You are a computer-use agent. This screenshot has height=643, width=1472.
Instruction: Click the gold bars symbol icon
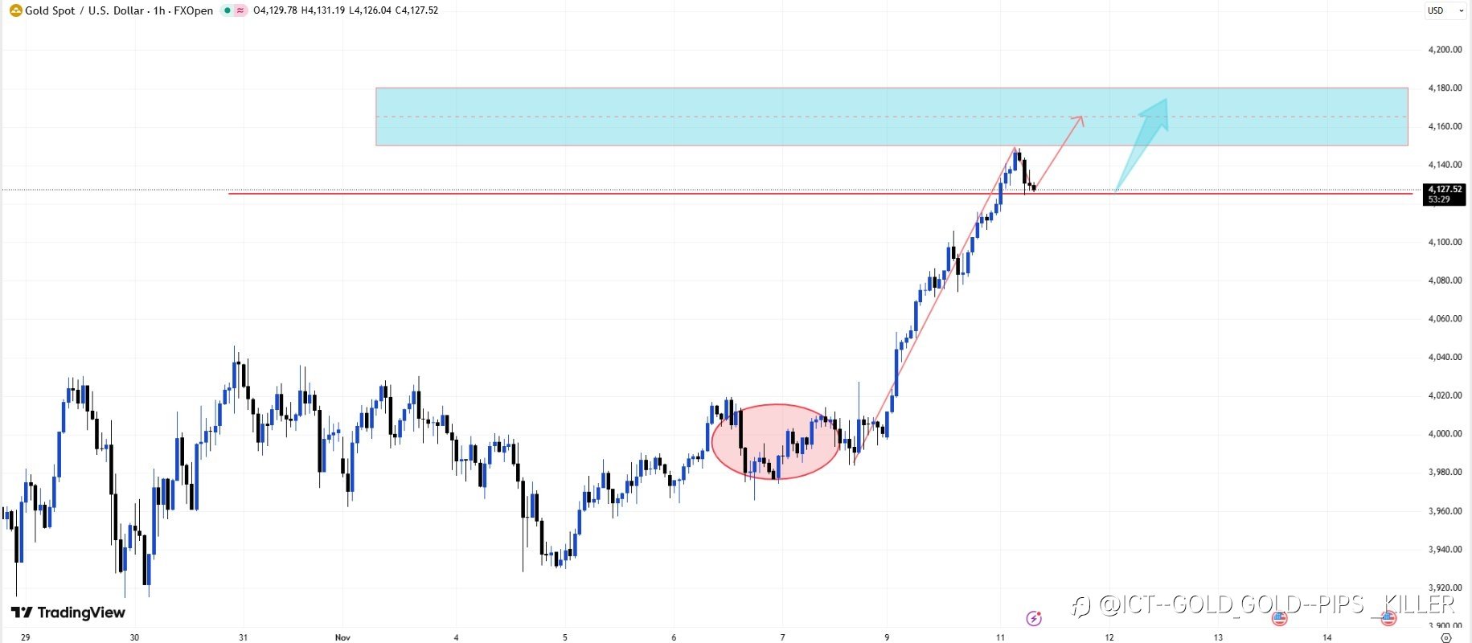[x=16, y=10]
